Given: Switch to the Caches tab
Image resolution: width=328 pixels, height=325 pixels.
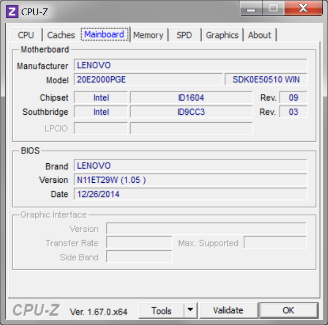Looking at the screenshot, I should pos(61,35).
